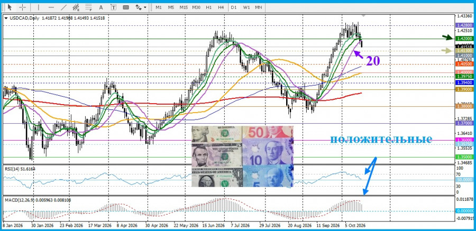Click the green 1.42000 price level label
The width and height of the screenshot is (476, 231).
coord(464,39)
